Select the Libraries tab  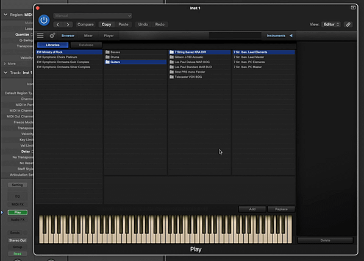click(x=52, y=45)
